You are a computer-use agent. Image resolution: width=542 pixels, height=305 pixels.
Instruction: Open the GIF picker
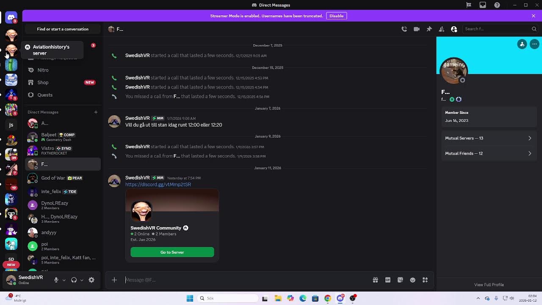click(387, 280)
